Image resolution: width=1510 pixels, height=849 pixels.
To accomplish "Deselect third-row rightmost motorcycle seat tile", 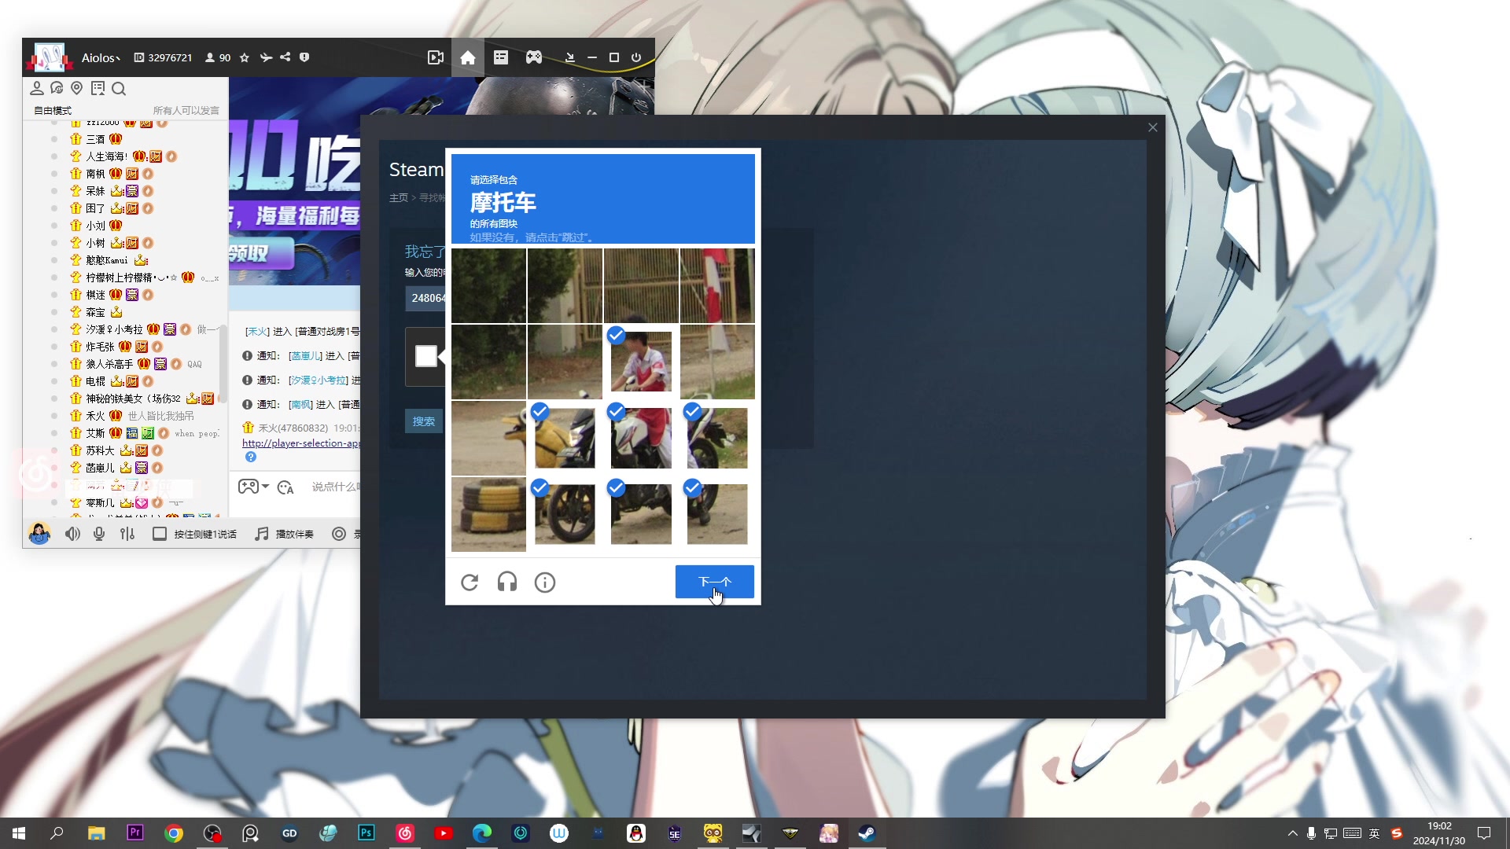I will (717, 438).
